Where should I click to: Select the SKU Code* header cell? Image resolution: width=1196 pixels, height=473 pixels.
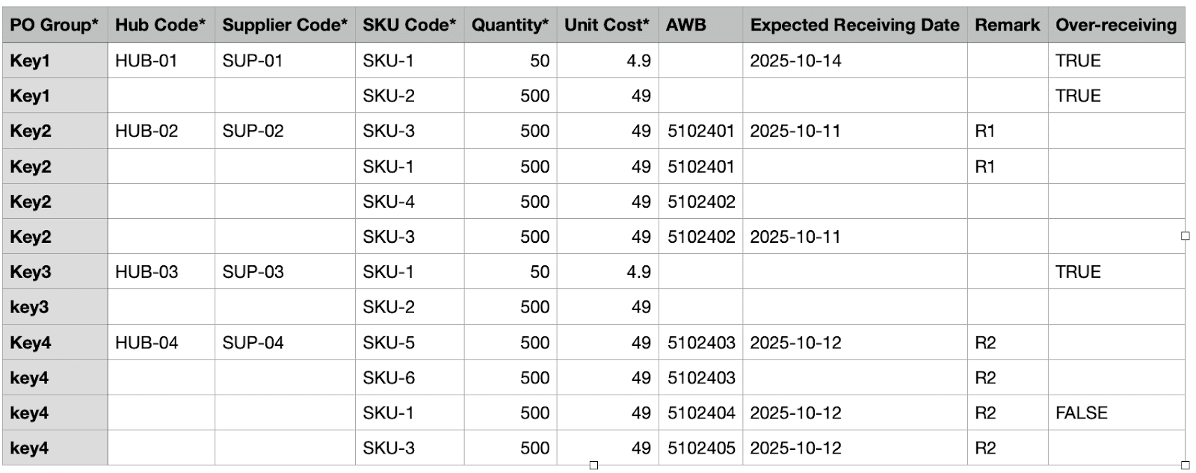(x=409, y=25)
